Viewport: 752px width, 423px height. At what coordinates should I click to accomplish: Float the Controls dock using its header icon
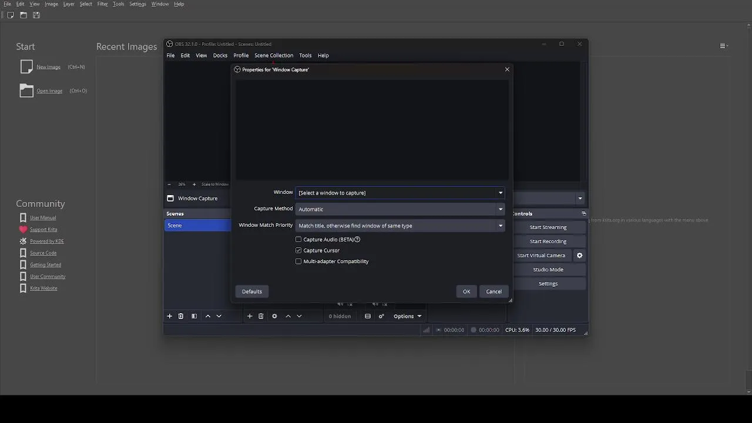pyautogui.click(x=583, y=214)
